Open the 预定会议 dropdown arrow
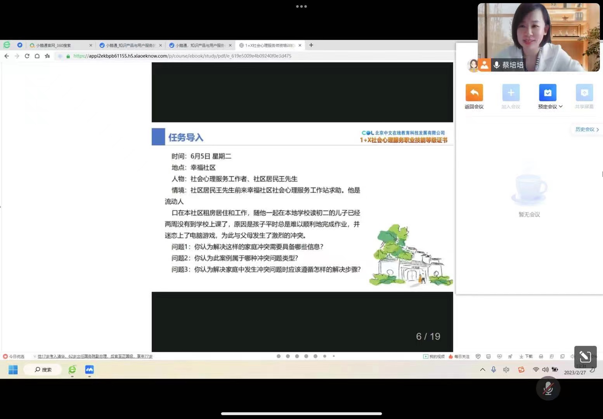This screenshot has height=419, width=603. tap(561, 107)
